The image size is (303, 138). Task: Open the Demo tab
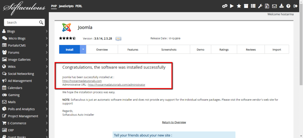click(201, 49)
